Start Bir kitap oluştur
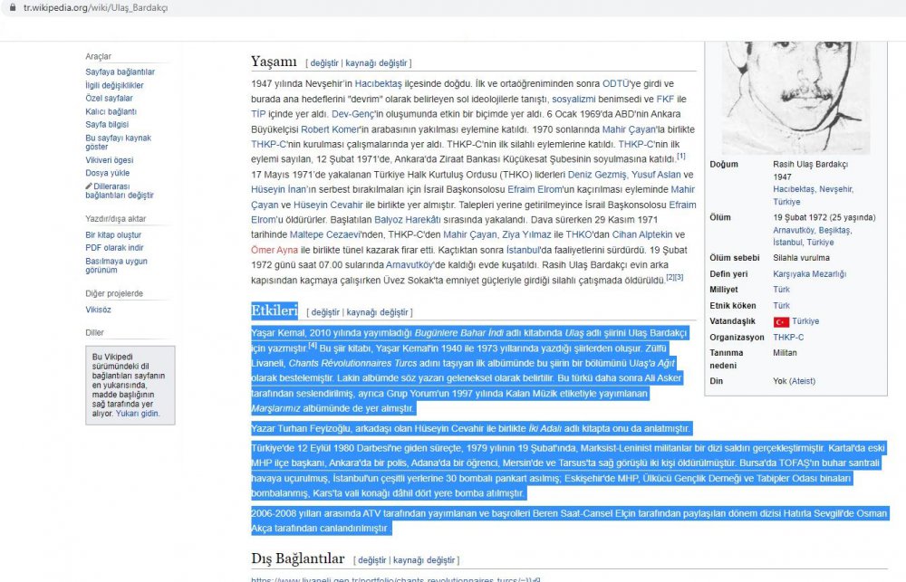Screen dimensions: 906x582 [x=113, y=235]
